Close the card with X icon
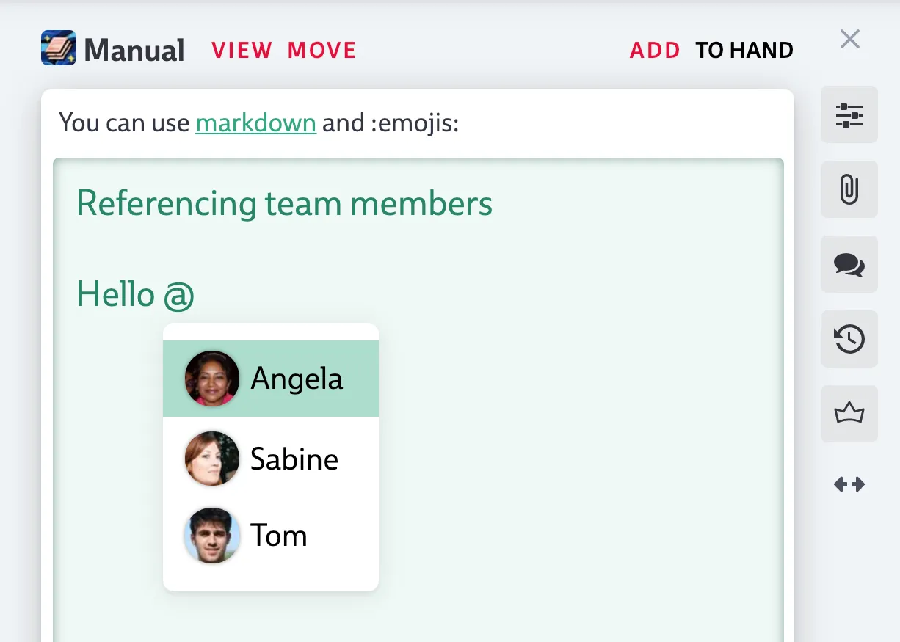This screenshot has height=642, width=900. point(849,39)
